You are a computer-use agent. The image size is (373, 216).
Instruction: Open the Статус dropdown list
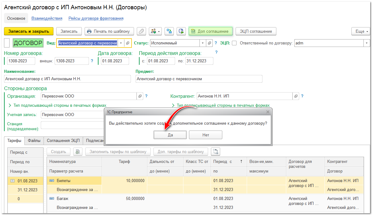click(x=203, y=43)
